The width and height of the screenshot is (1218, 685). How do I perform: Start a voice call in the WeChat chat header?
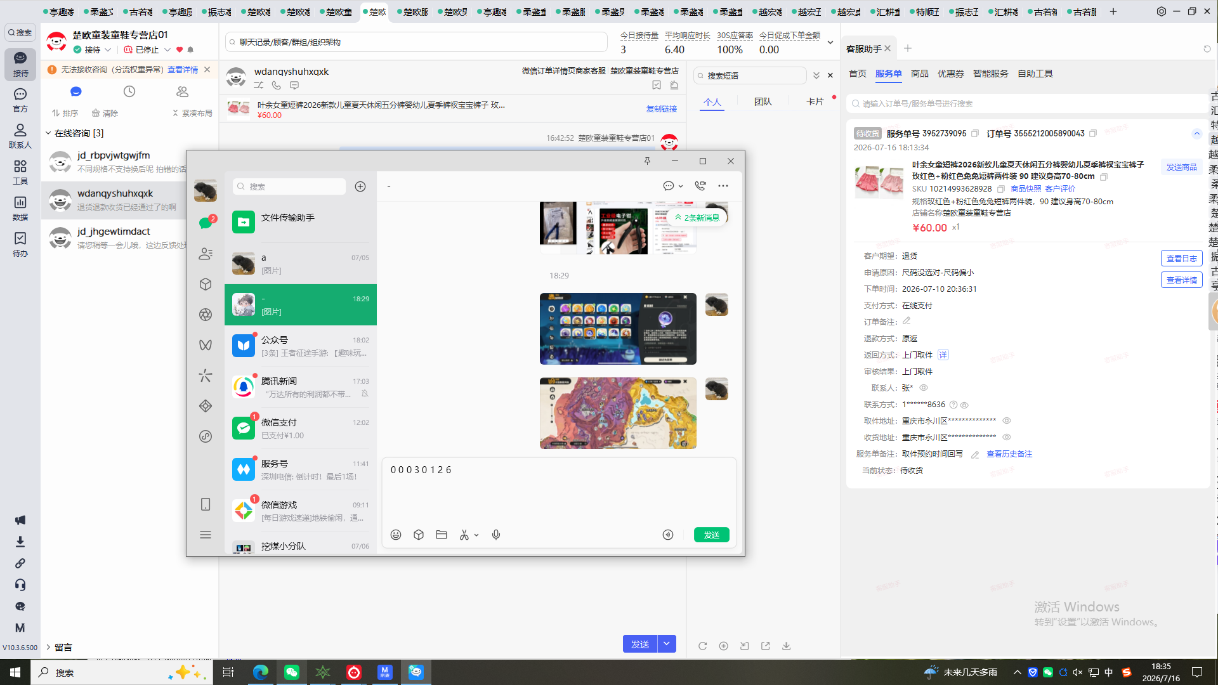coord(700,186)
